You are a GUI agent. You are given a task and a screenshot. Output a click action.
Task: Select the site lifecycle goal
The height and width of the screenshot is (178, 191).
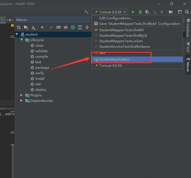tap(38, 84)
